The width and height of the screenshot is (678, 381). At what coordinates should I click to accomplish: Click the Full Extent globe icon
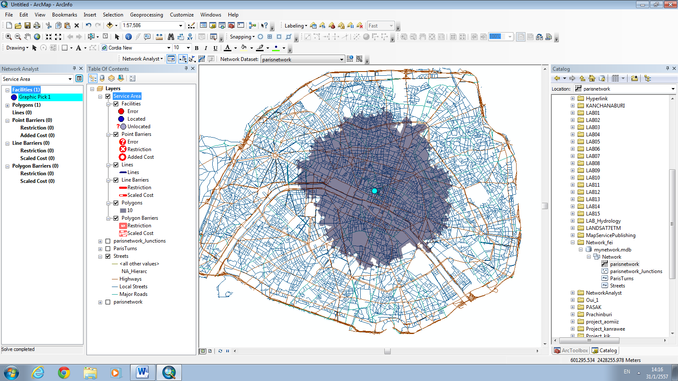pyautogui.click(x=37, y=37)
